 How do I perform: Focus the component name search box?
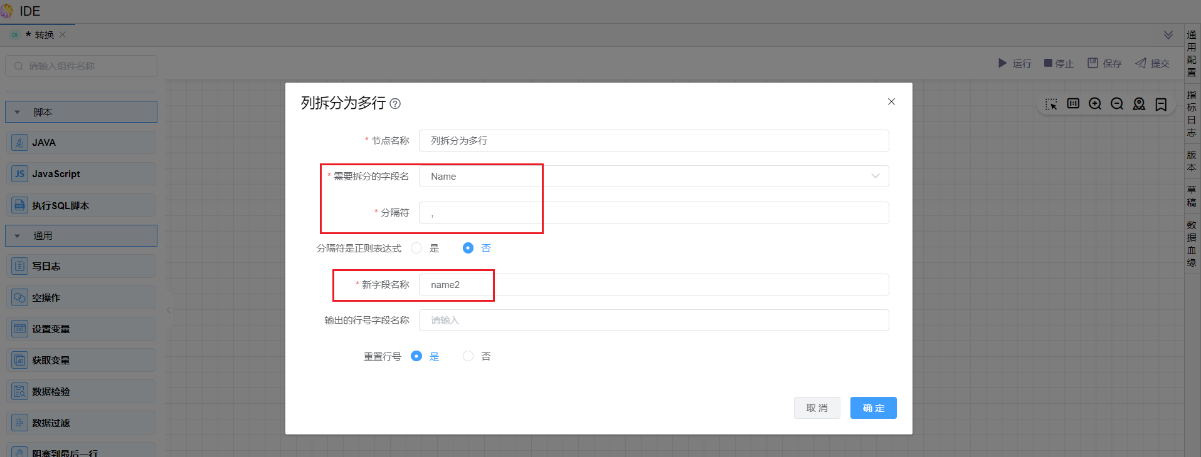point(81,66)
